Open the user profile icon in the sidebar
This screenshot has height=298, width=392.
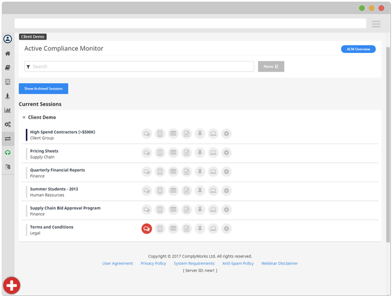[8, 39]
